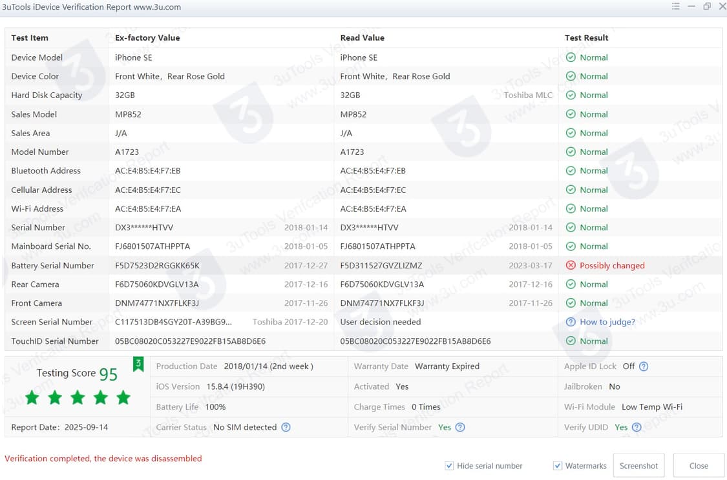Image resolution: width=727 pixels, height=480 pixels.
Task: Click the Front Camera read serial DNM74771NX7FLKF3J
Action: (382, 303)
